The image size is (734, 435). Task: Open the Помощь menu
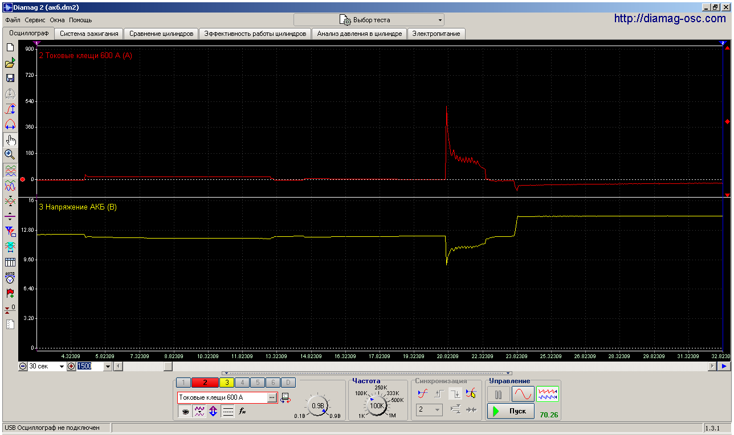(x=80, y=20)
